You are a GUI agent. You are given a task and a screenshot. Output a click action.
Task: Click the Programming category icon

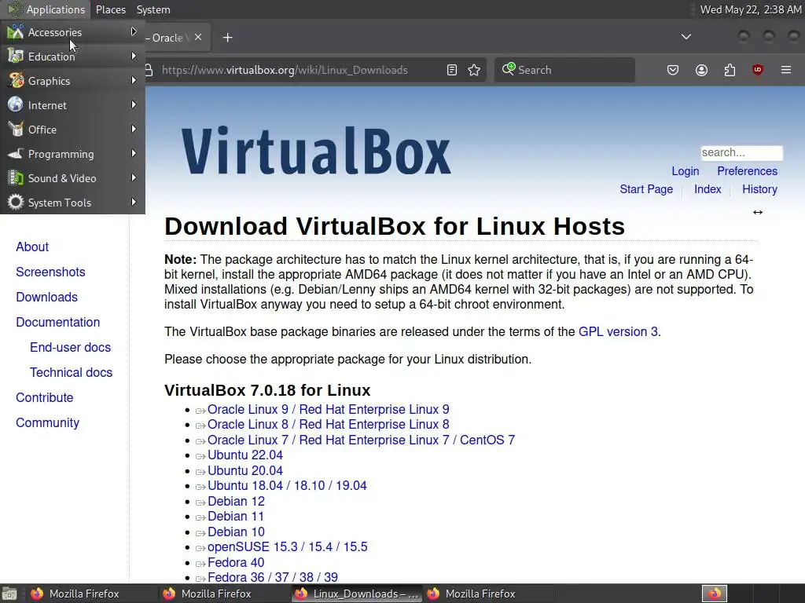16,153
